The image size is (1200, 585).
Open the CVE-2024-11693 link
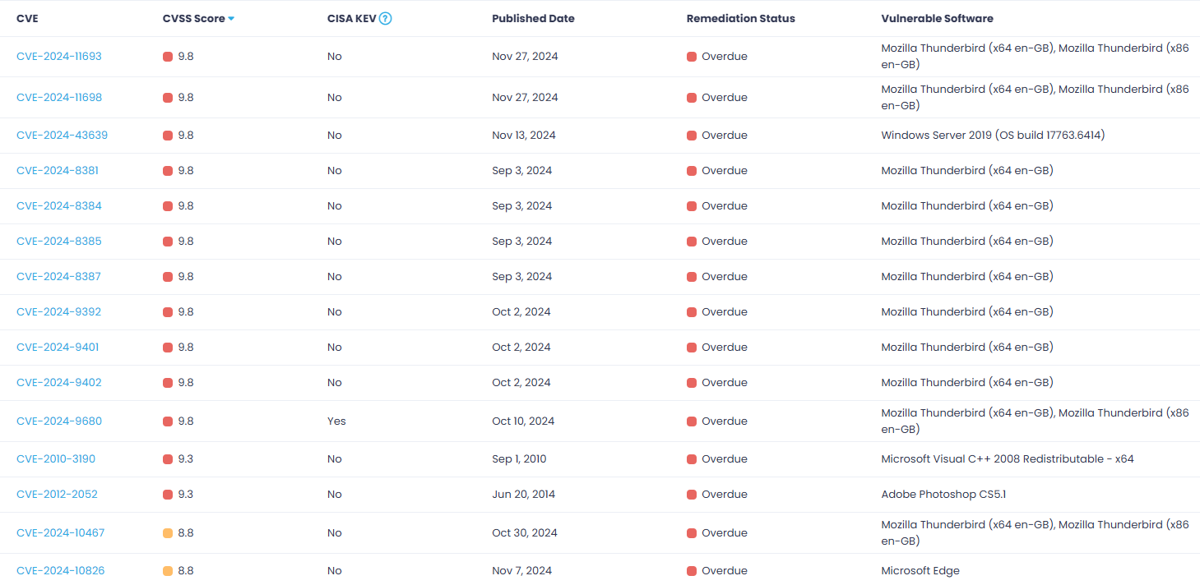(x=59, y=57)
